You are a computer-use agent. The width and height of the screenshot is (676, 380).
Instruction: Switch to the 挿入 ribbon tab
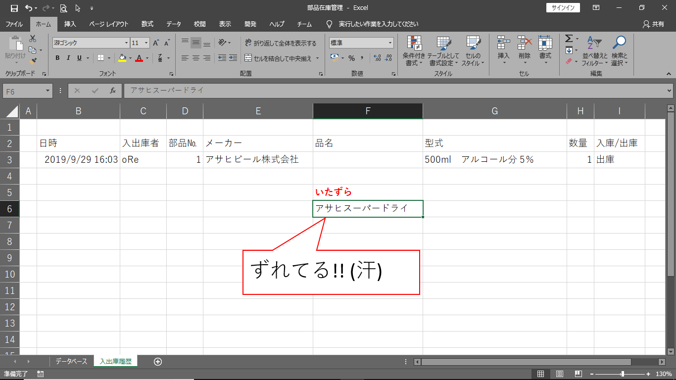coord(70,24)
